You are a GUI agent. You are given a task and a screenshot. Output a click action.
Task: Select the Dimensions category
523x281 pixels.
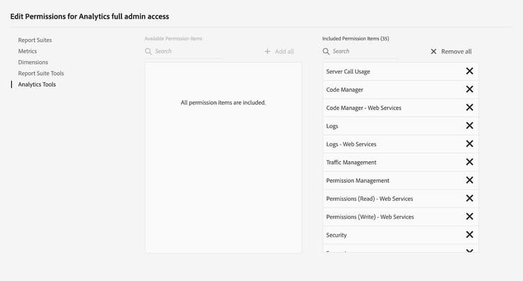(33, 63)
